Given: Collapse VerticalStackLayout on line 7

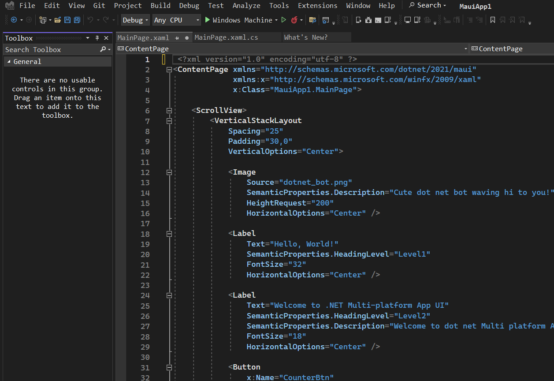Looking at the screenshot, I should (169, 121).
